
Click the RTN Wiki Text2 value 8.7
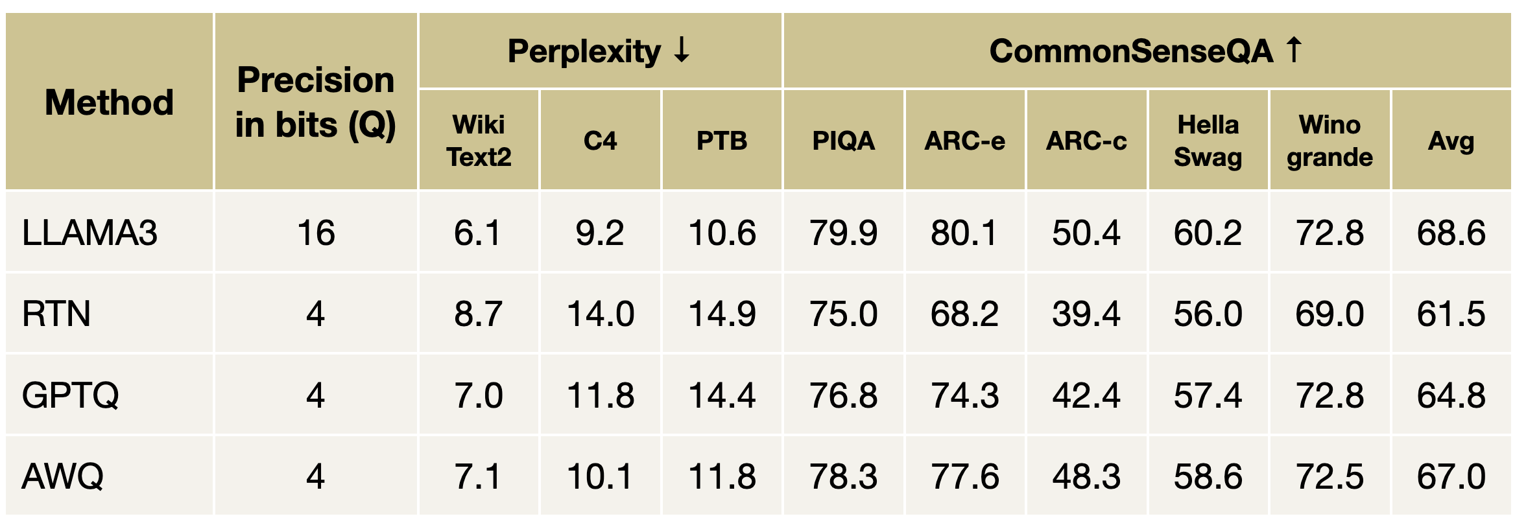[479, 314]
